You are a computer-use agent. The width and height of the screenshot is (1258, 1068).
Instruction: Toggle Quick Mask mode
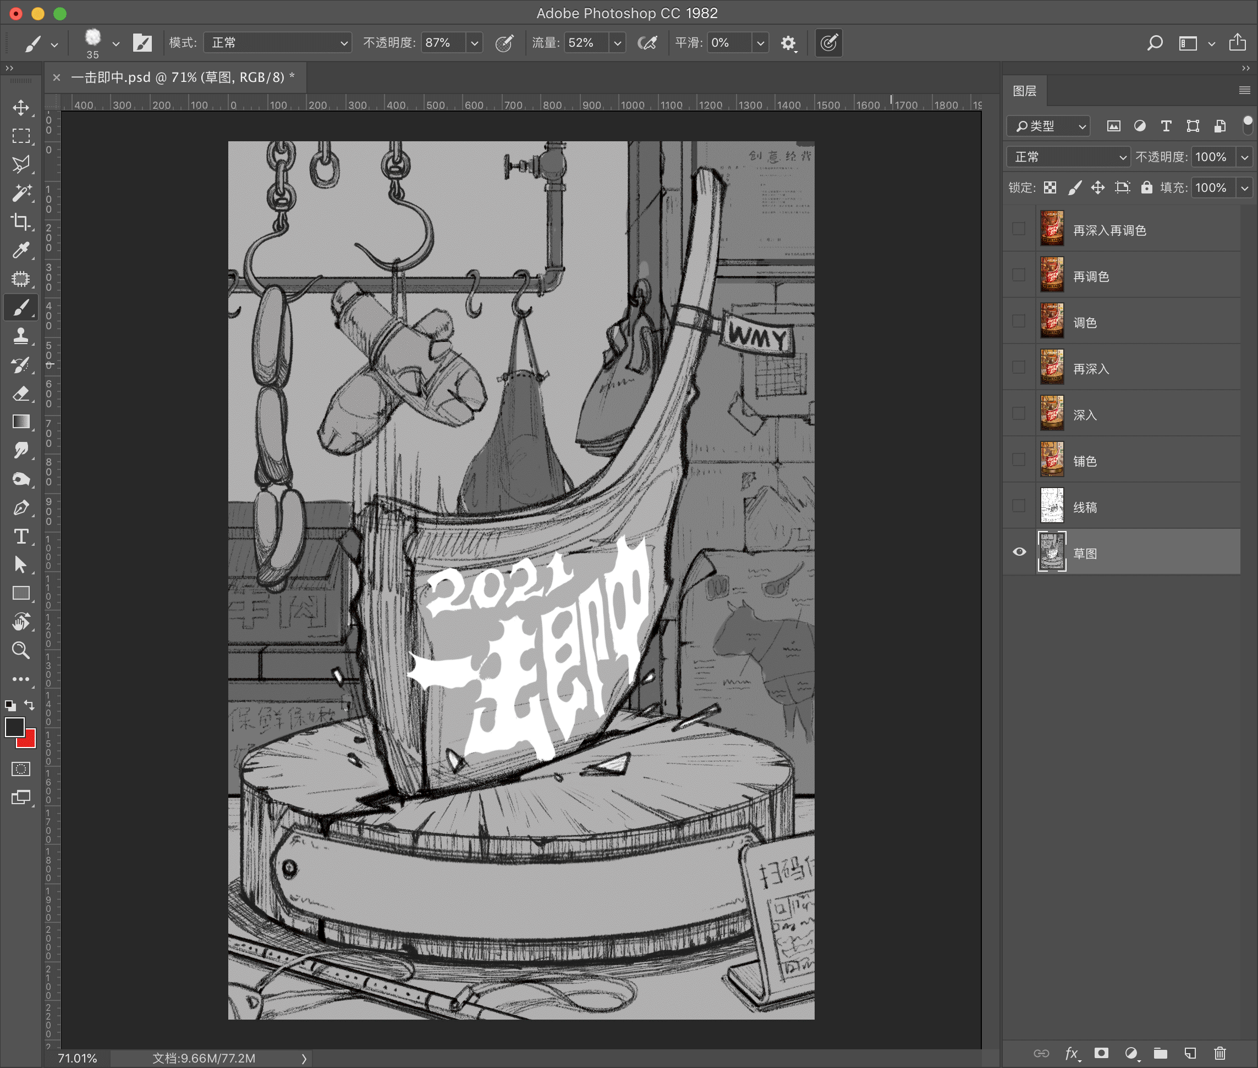pyautogui.click(x=20, y=769)
